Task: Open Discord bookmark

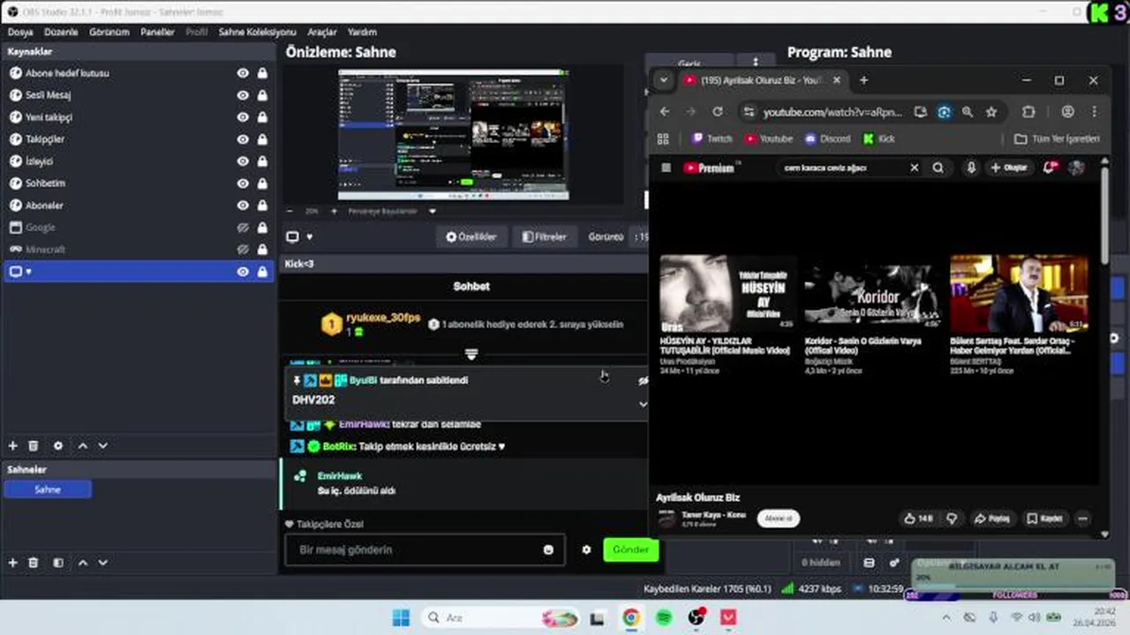Action: [x=828, y=138]
